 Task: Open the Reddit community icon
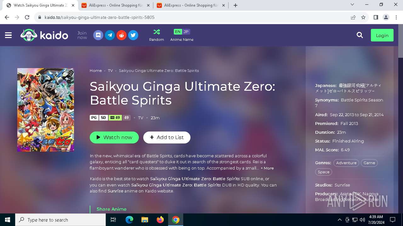point(122,35)
